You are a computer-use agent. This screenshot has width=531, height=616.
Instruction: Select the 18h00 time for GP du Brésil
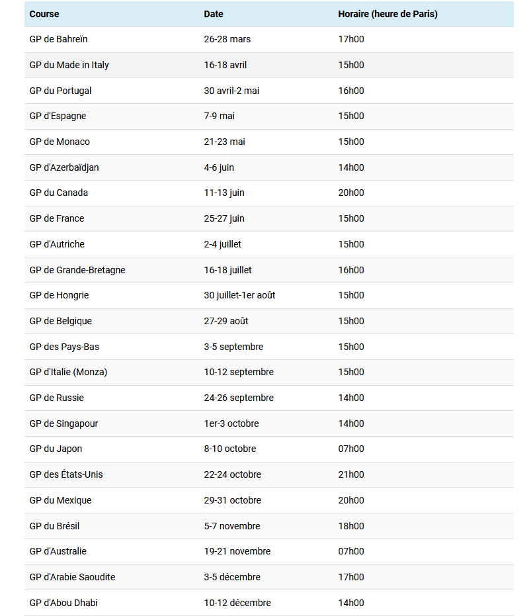(351, 526)
